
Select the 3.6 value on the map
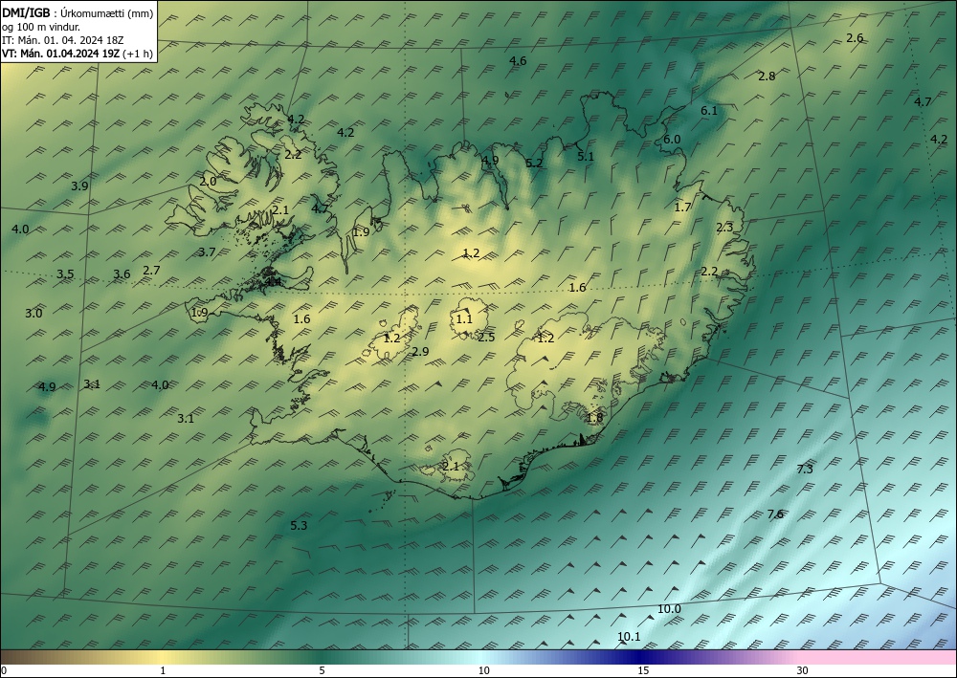[122, 274]
